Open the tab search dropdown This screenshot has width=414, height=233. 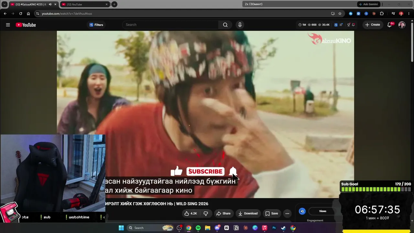(4, 4)
